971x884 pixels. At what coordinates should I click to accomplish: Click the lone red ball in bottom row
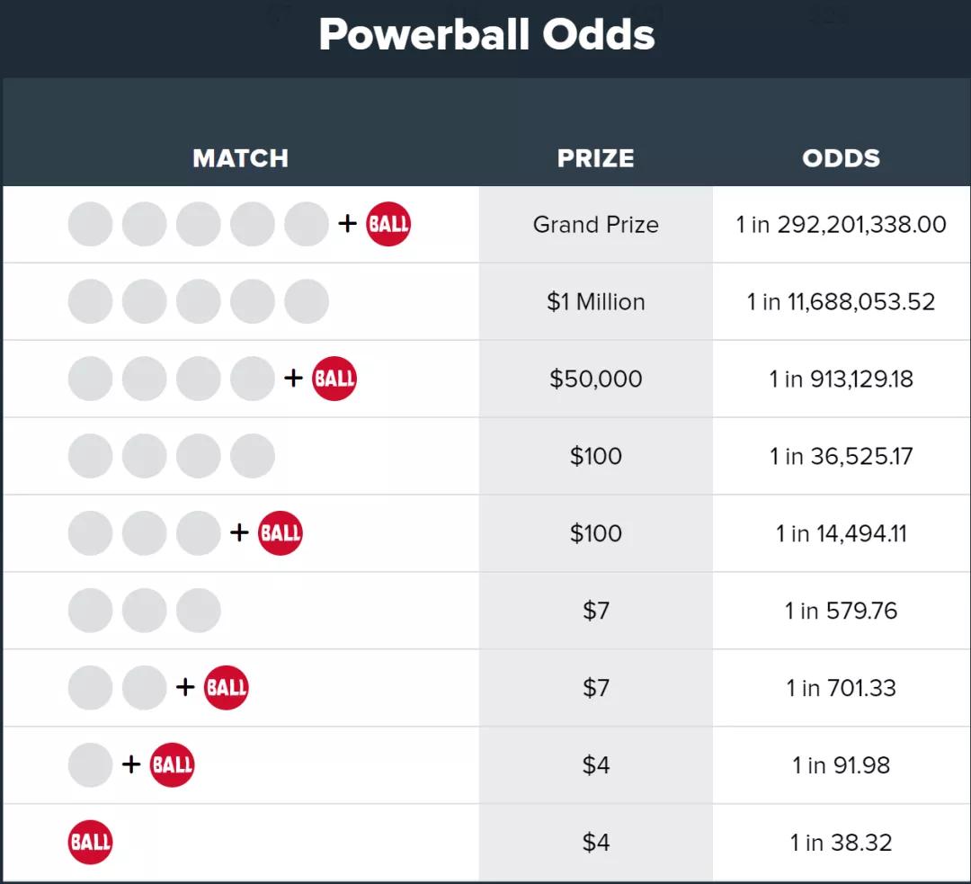tap(90, 843)
